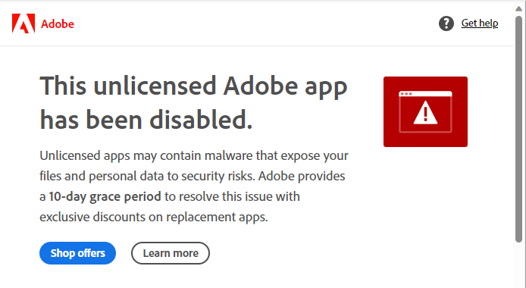Screen dimensions: 526x288
Task: Click the red Adobe logo icon
Action: (23, 23)
